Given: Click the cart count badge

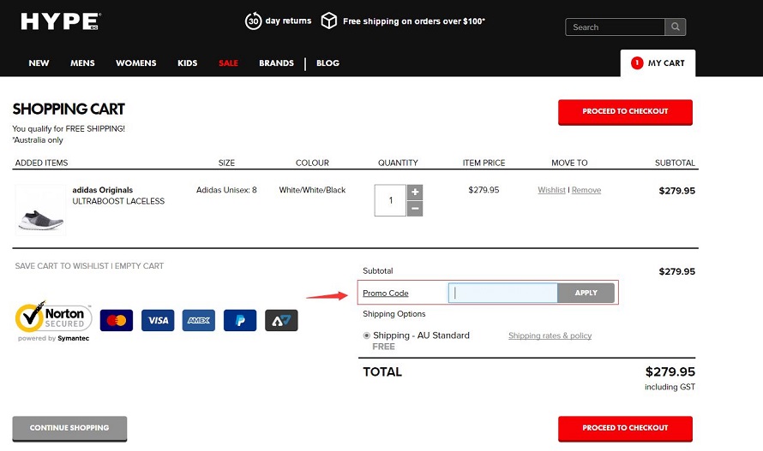Looking at the screenshot, I should 636,62.
